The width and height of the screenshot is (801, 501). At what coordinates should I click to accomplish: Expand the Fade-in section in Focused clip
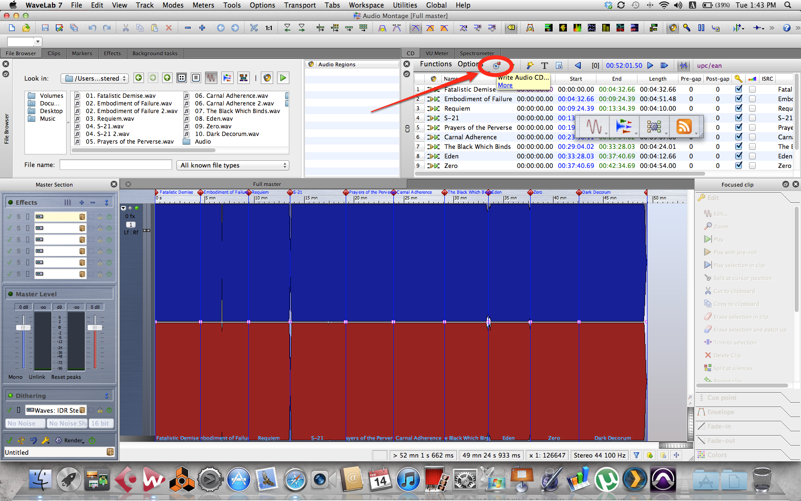719,426
